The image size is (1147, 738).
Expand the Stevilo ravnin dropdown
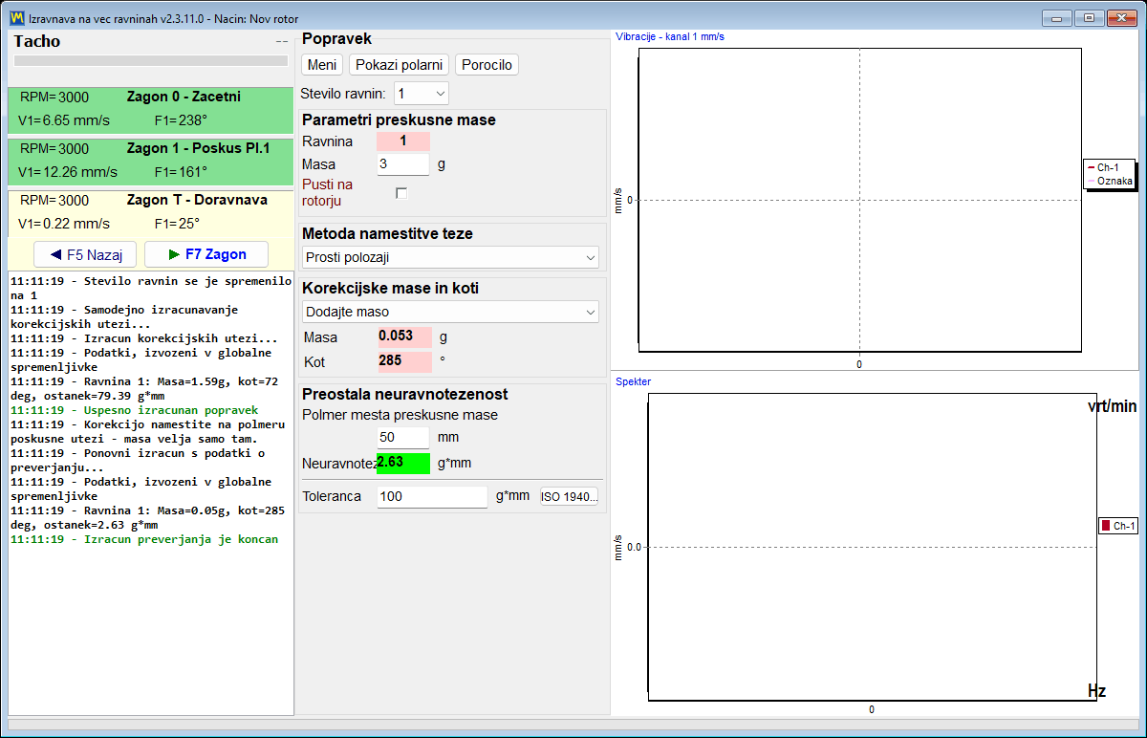[421, 94]
